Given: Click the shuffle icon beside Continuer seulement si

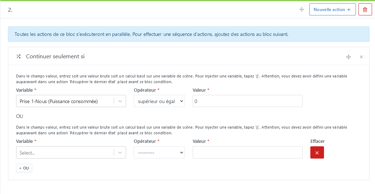Looking at the screenshot, I should 19,56.
